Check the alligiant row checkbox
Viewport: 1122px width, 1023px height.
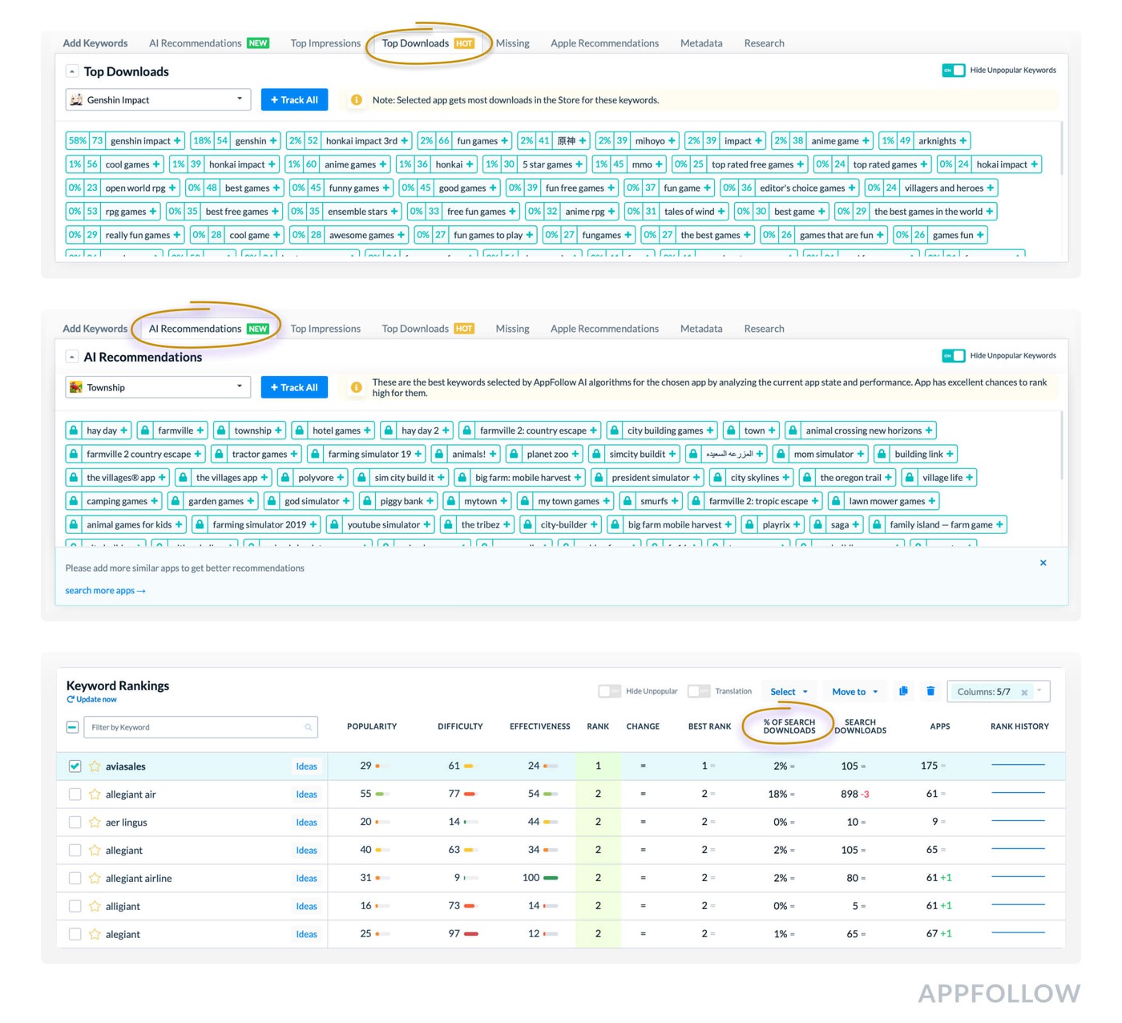point(75,907)
